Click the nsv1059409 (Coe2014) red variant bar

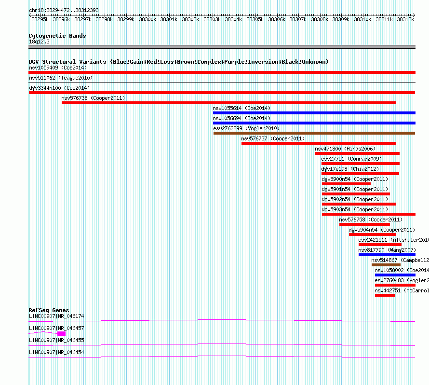click(x=222, y=72)
